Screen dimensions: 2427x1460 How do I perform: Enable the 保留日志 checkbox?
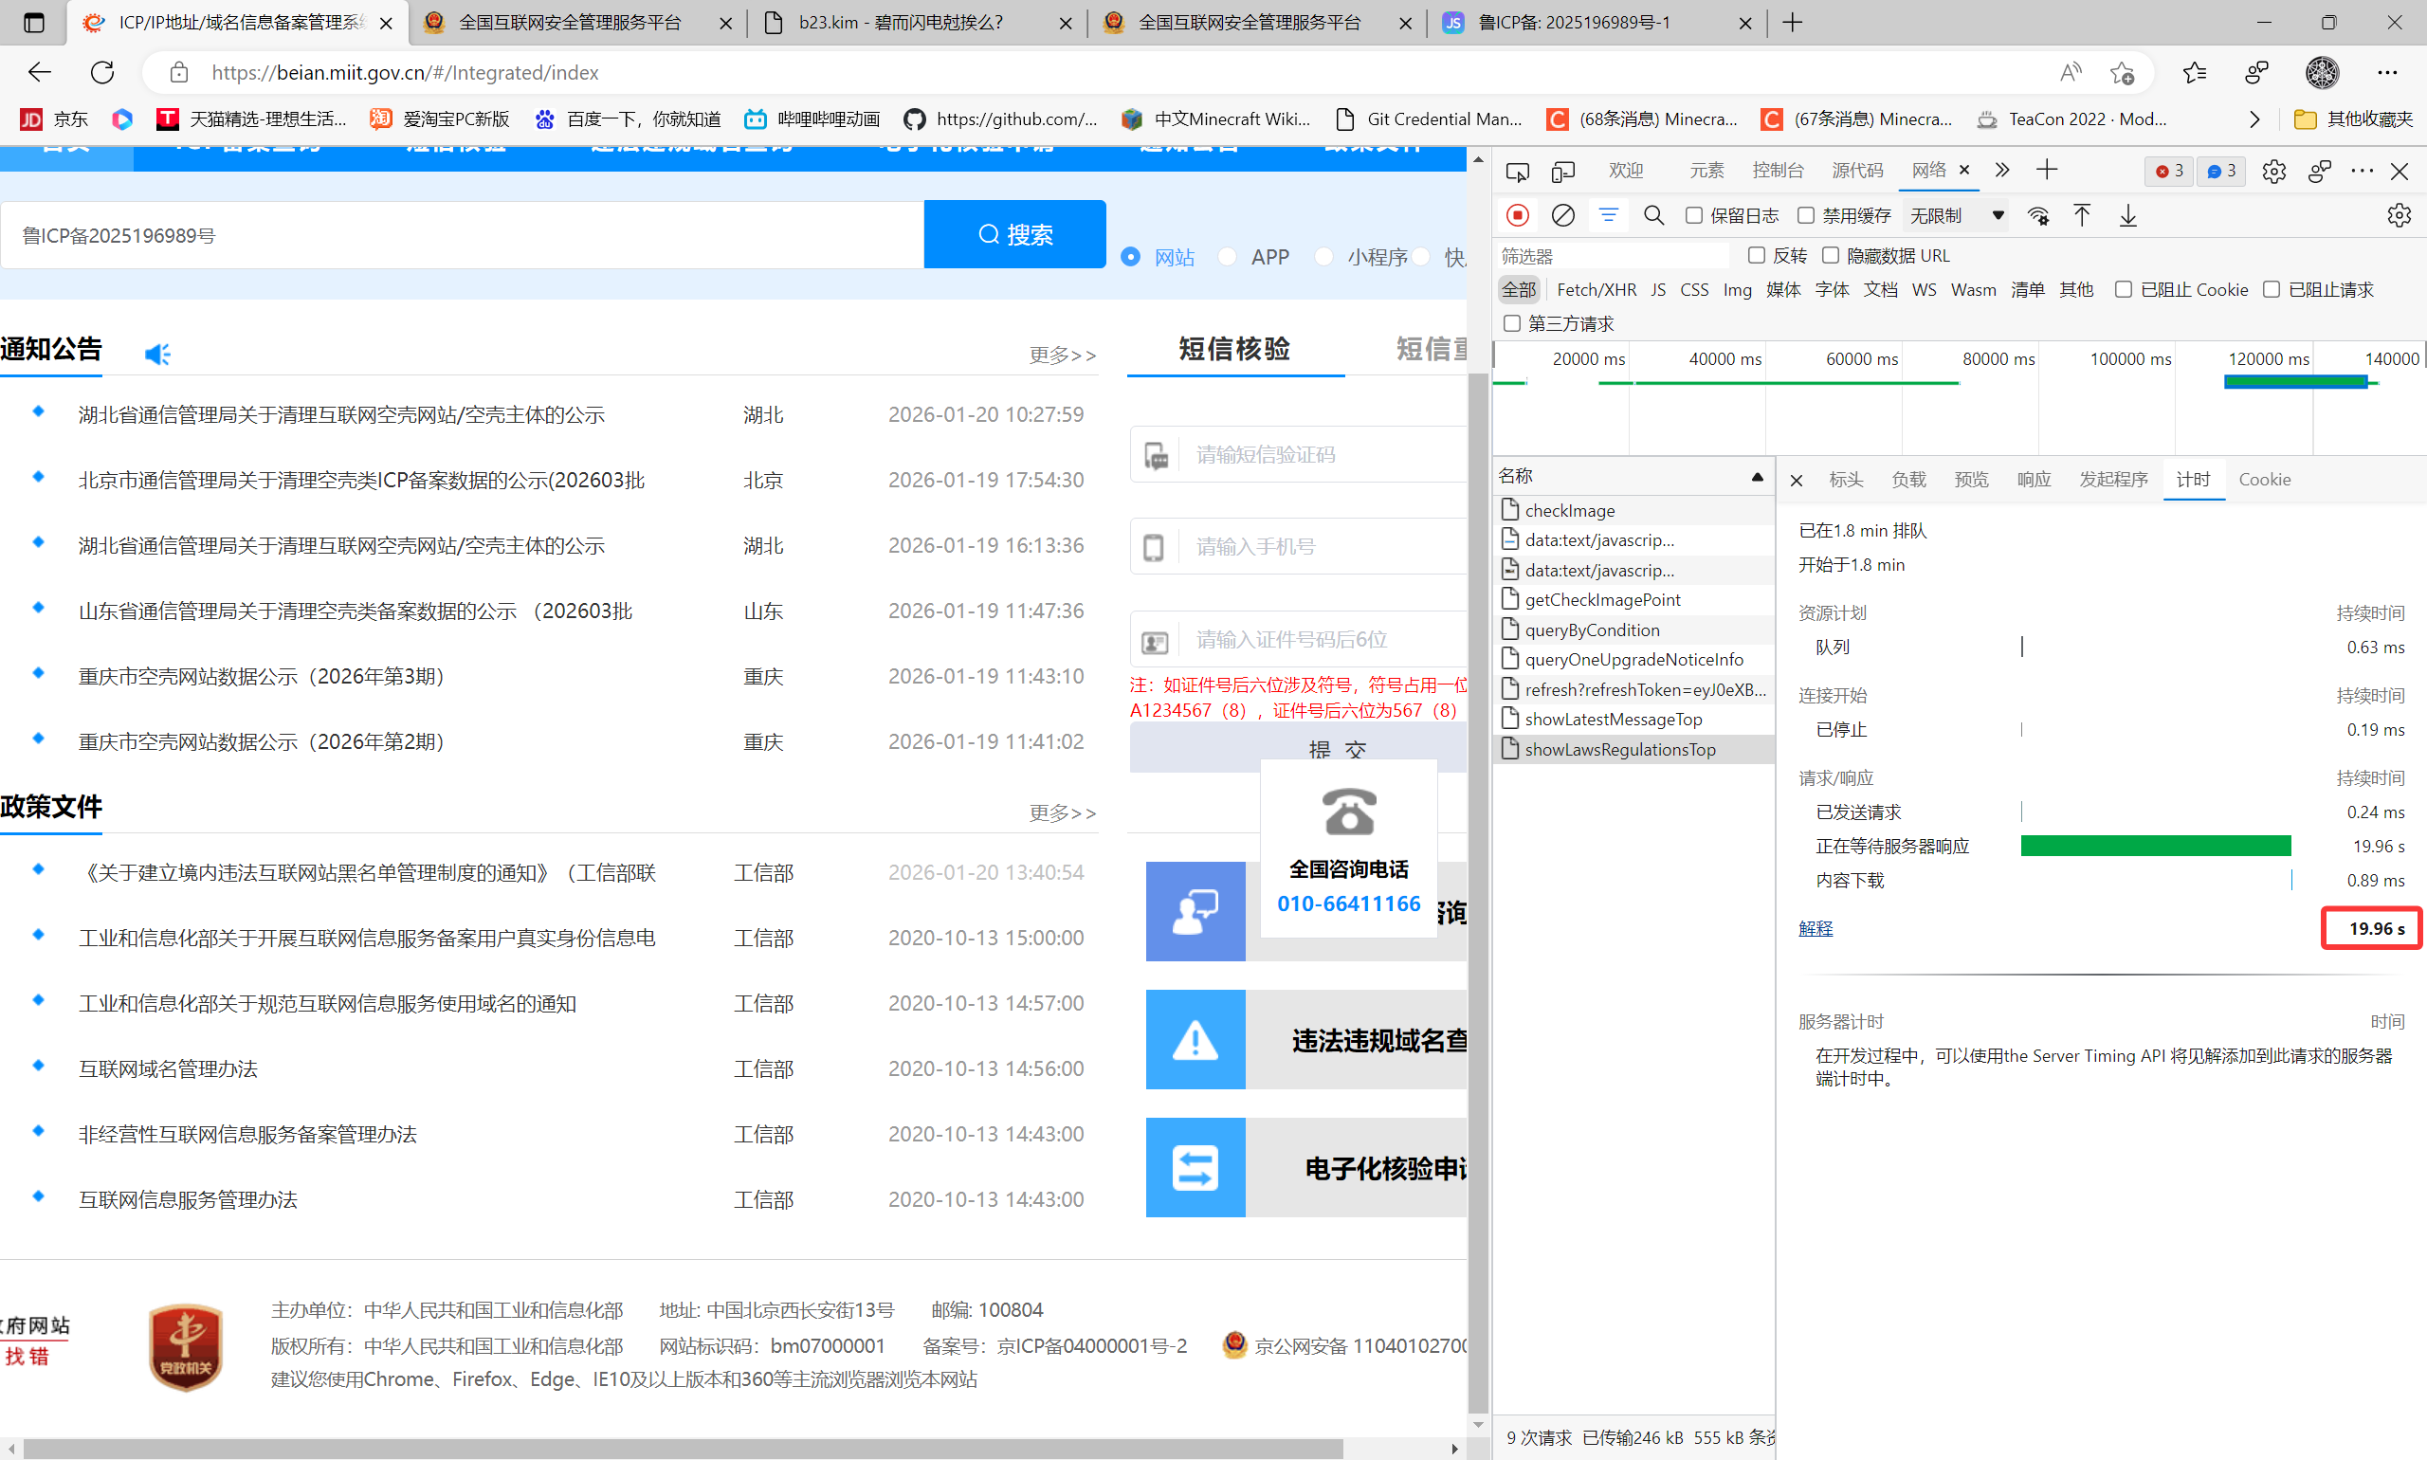pyautogui.click(x=1694, y=215)
